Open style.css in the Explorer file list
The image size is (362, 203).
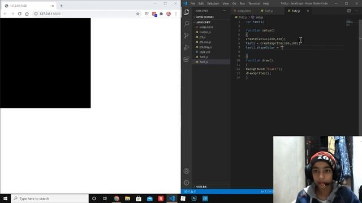211,52
